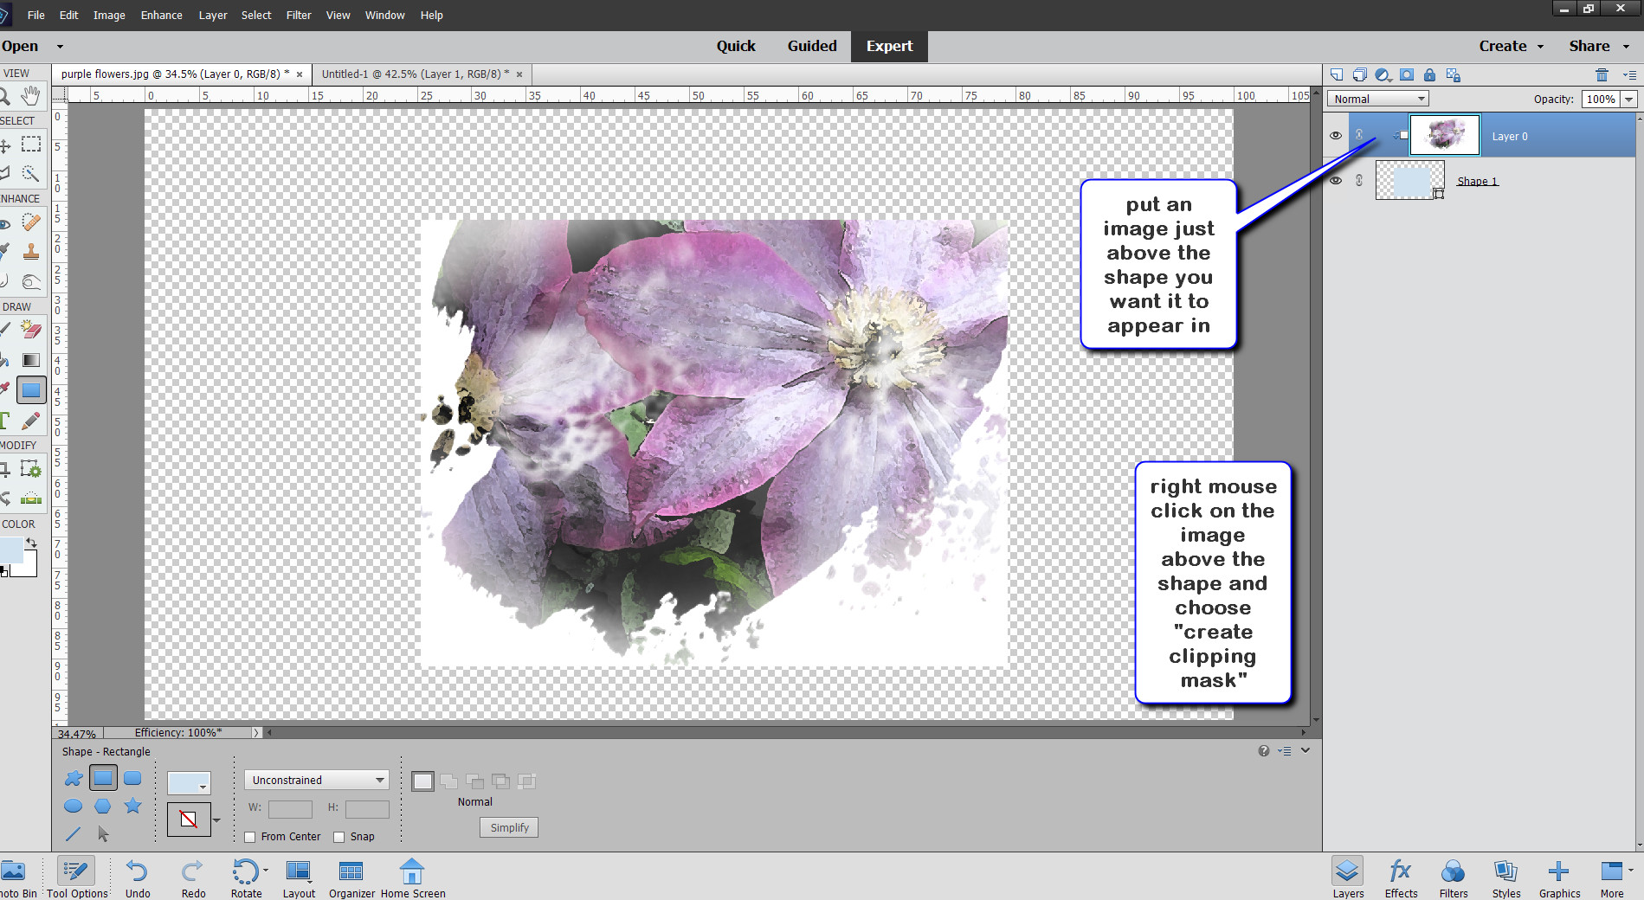The height and width of the screenshot is (900, 1644).
Task: Select the Rectangular Marquee tool
Action: pos(31,145)
